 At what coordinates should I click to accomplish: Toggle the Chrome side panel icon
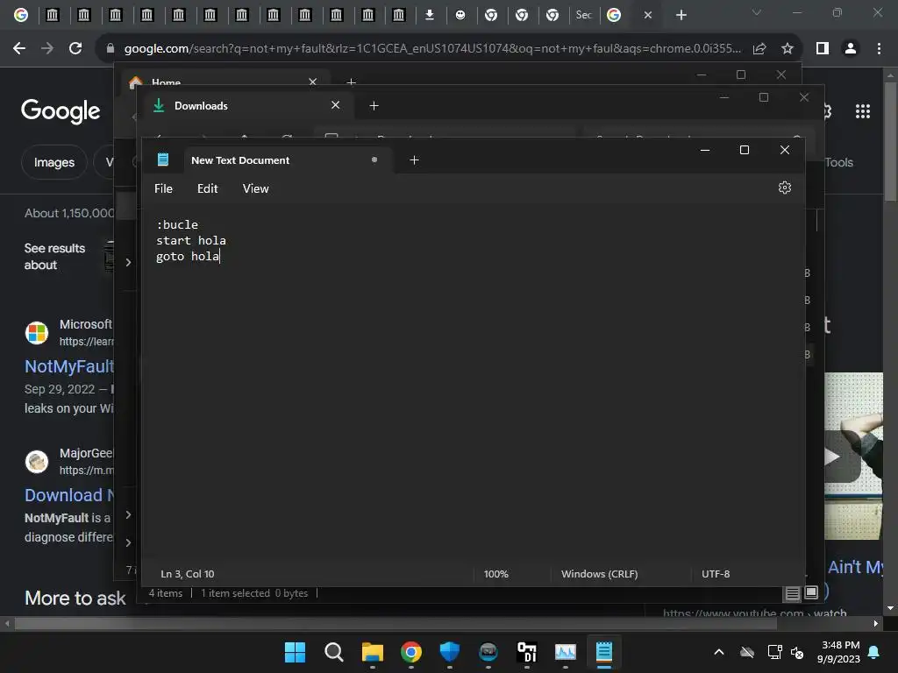pos(823,49)
